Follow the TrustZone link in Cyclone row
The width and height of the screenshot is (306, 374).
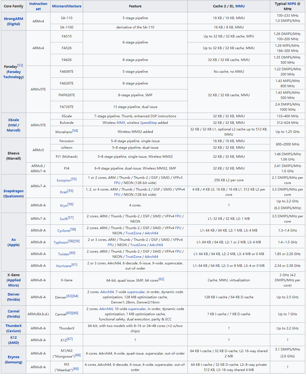[x=134, y=233]
